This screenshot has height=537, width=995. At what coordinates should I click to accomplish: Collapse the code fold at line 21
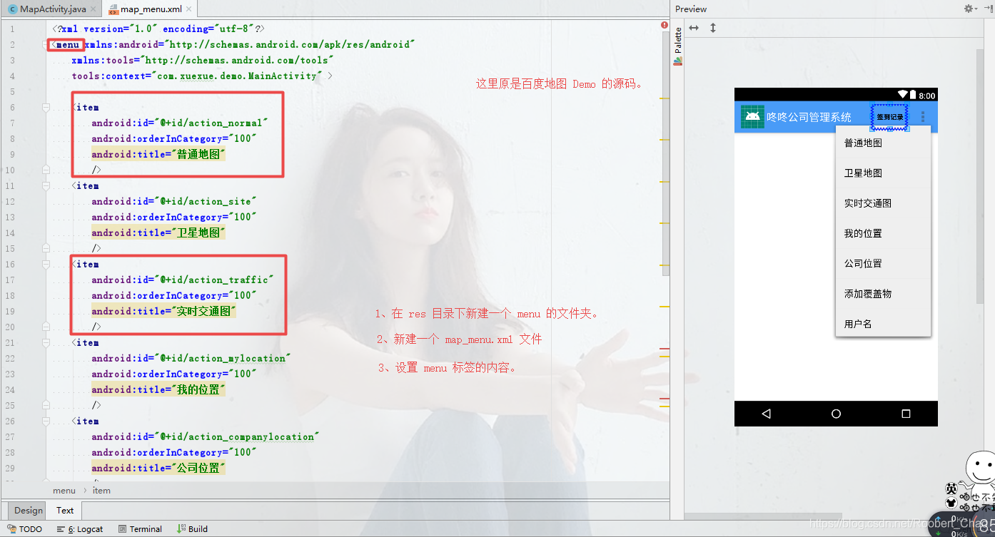pyautogui.click(x=44, y=342)
